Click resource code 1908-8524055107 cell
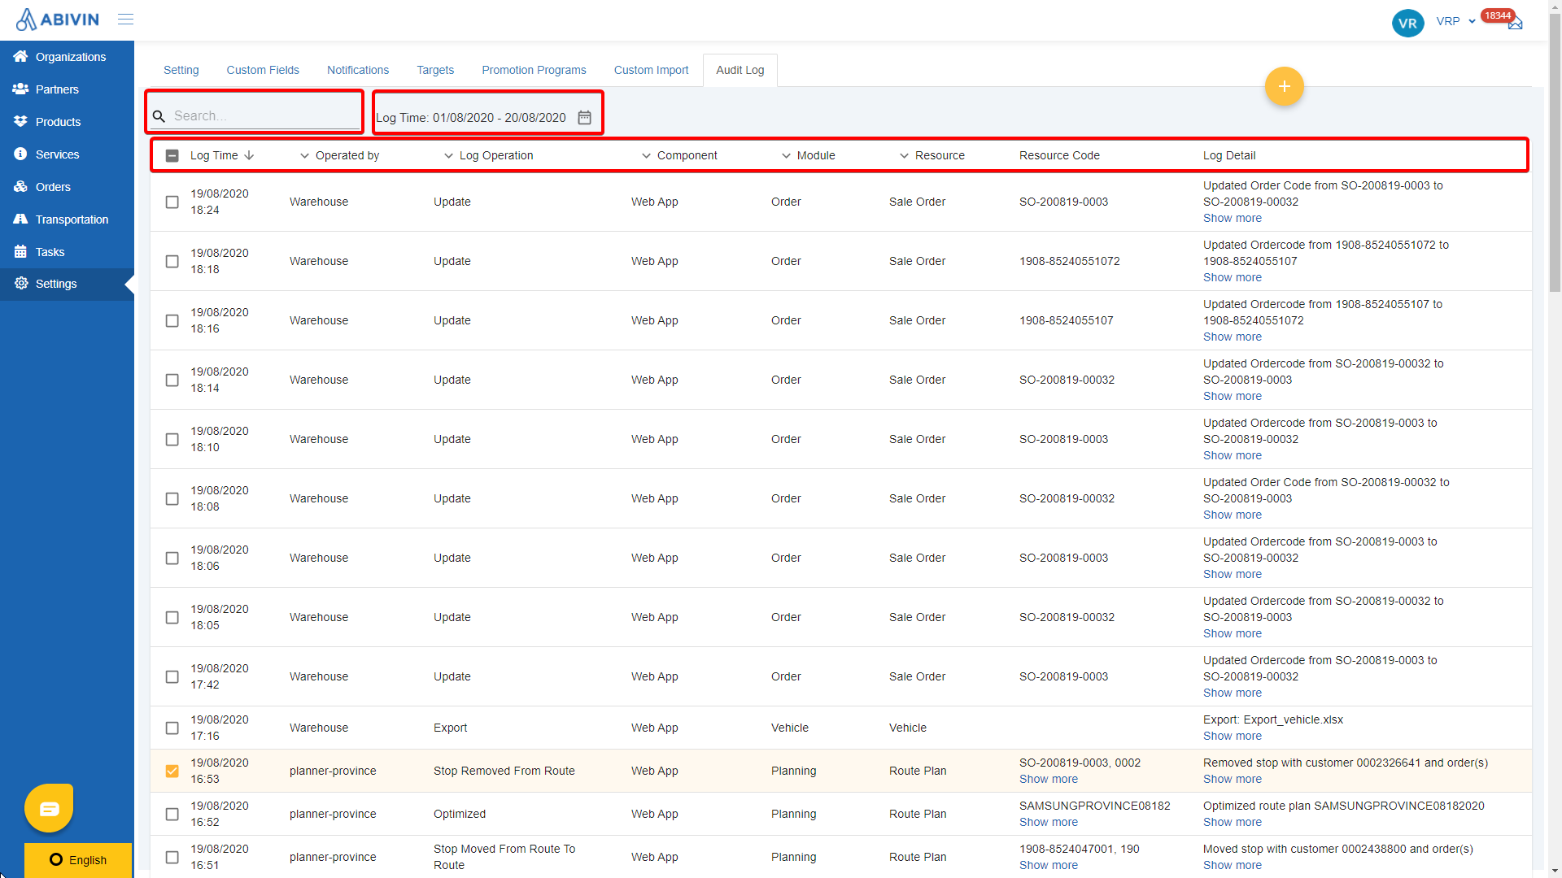This screenshot has height=878, width=1562. coord(1066,320)
